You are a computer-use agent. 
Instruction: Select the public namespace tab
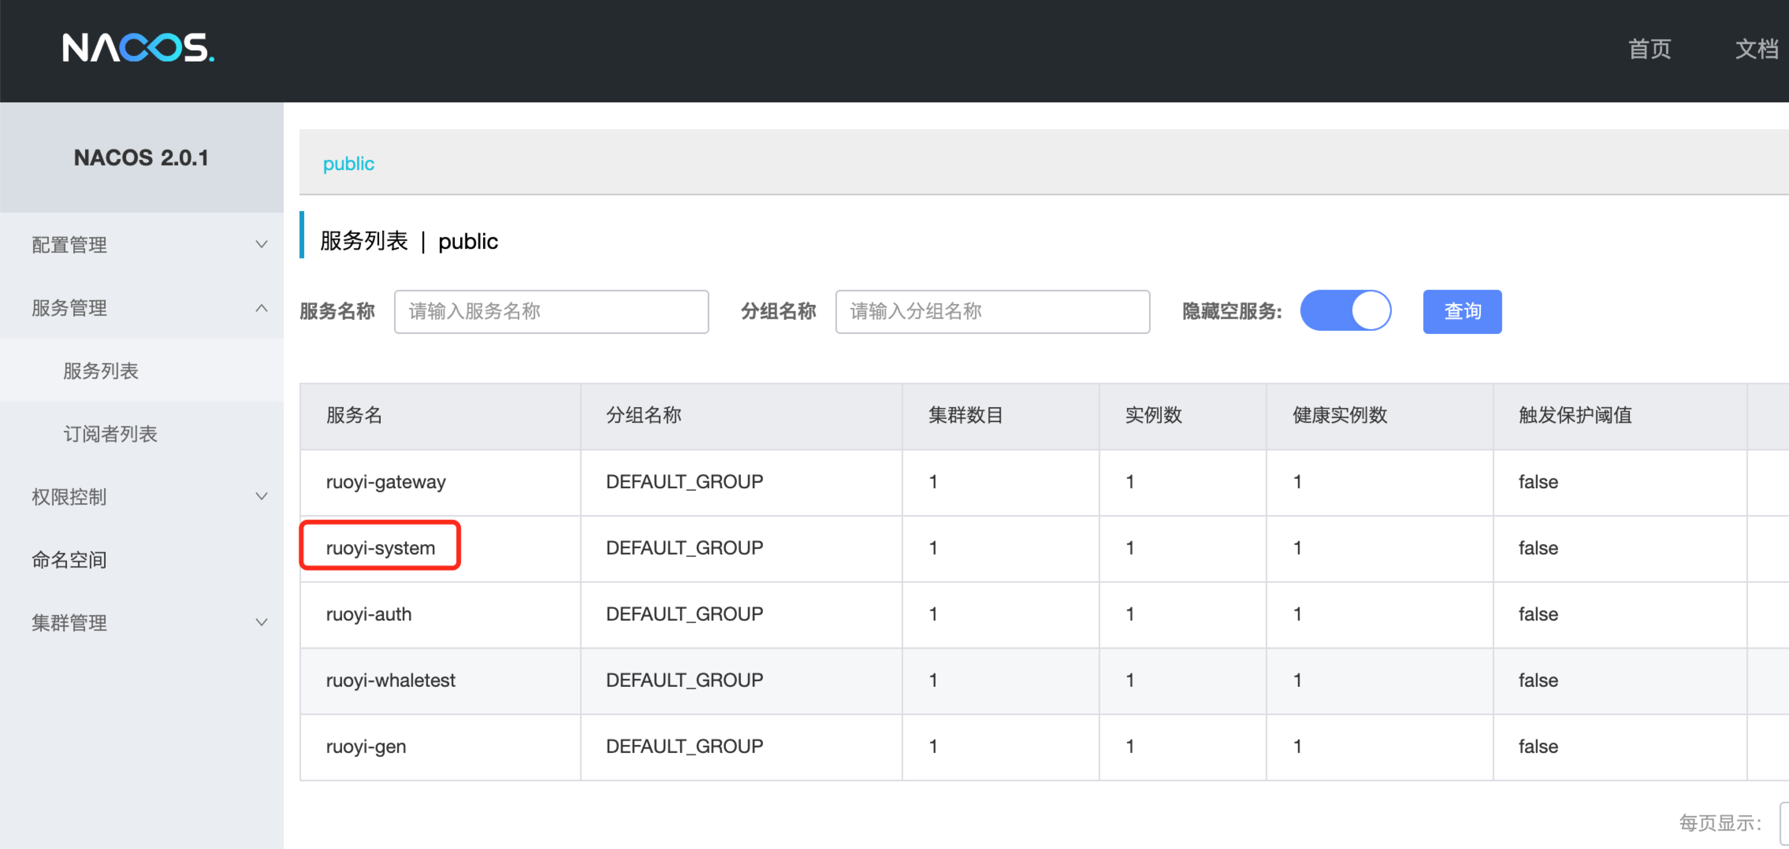pyautogui.click(x=348, y=164)
